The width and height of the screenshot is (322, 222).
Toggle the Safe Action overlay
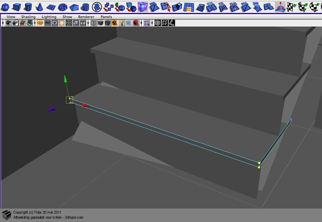tap(75, 23)
